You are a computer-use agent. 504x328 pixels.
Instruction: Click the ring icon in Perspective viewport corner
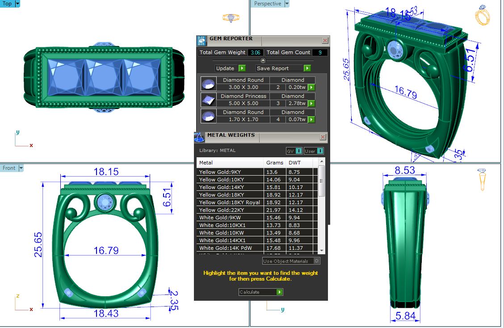click(482, 17)
